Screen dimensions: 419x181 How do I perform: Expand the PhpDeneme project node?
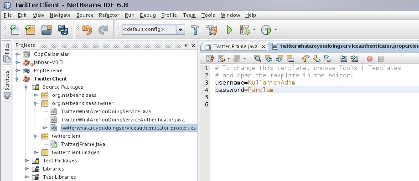click(17, 70)
